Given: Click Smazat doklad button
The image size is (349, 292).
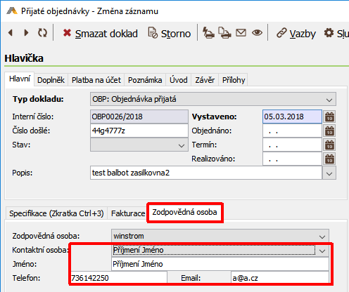Looking at the screenshot, I should (101, 34).
